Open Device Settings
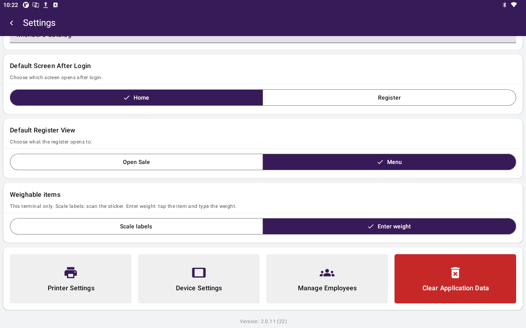526x328 pixels. click(199, 279)
